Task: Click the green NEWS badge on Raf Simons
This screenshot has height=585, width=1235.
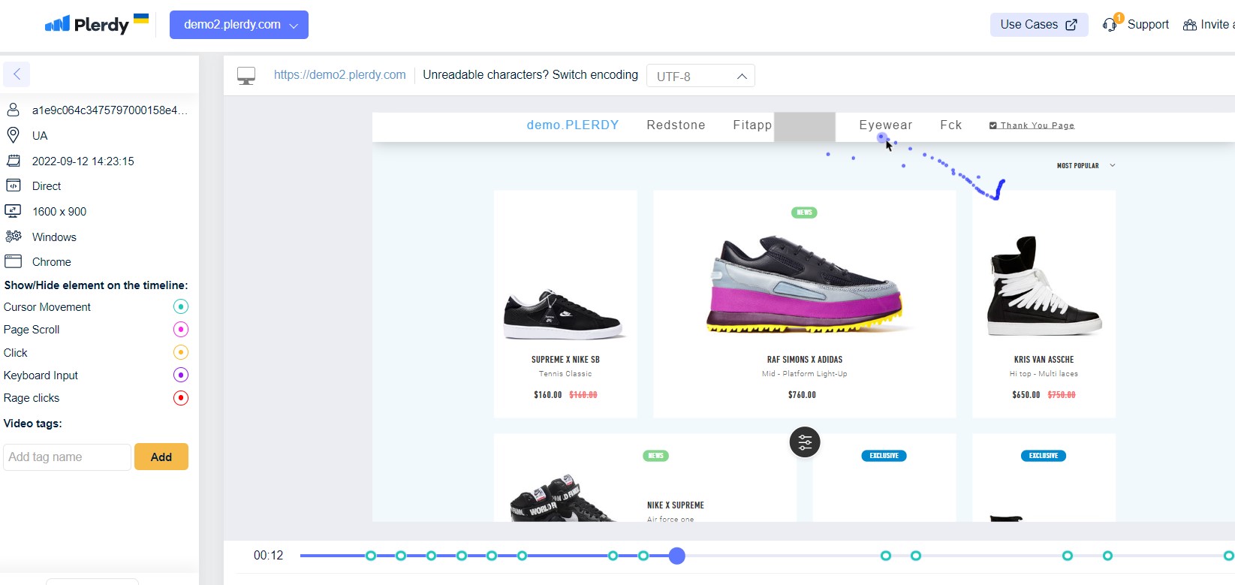Action: (x=804, y=213)
